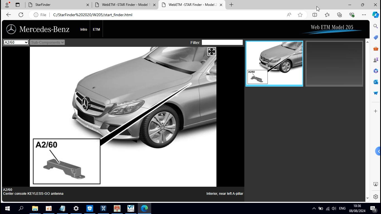Image resolution: width=381 pixels, height=214 pixels.
Task: Click into the Filter text field
Action: click(x=222, y=42)
